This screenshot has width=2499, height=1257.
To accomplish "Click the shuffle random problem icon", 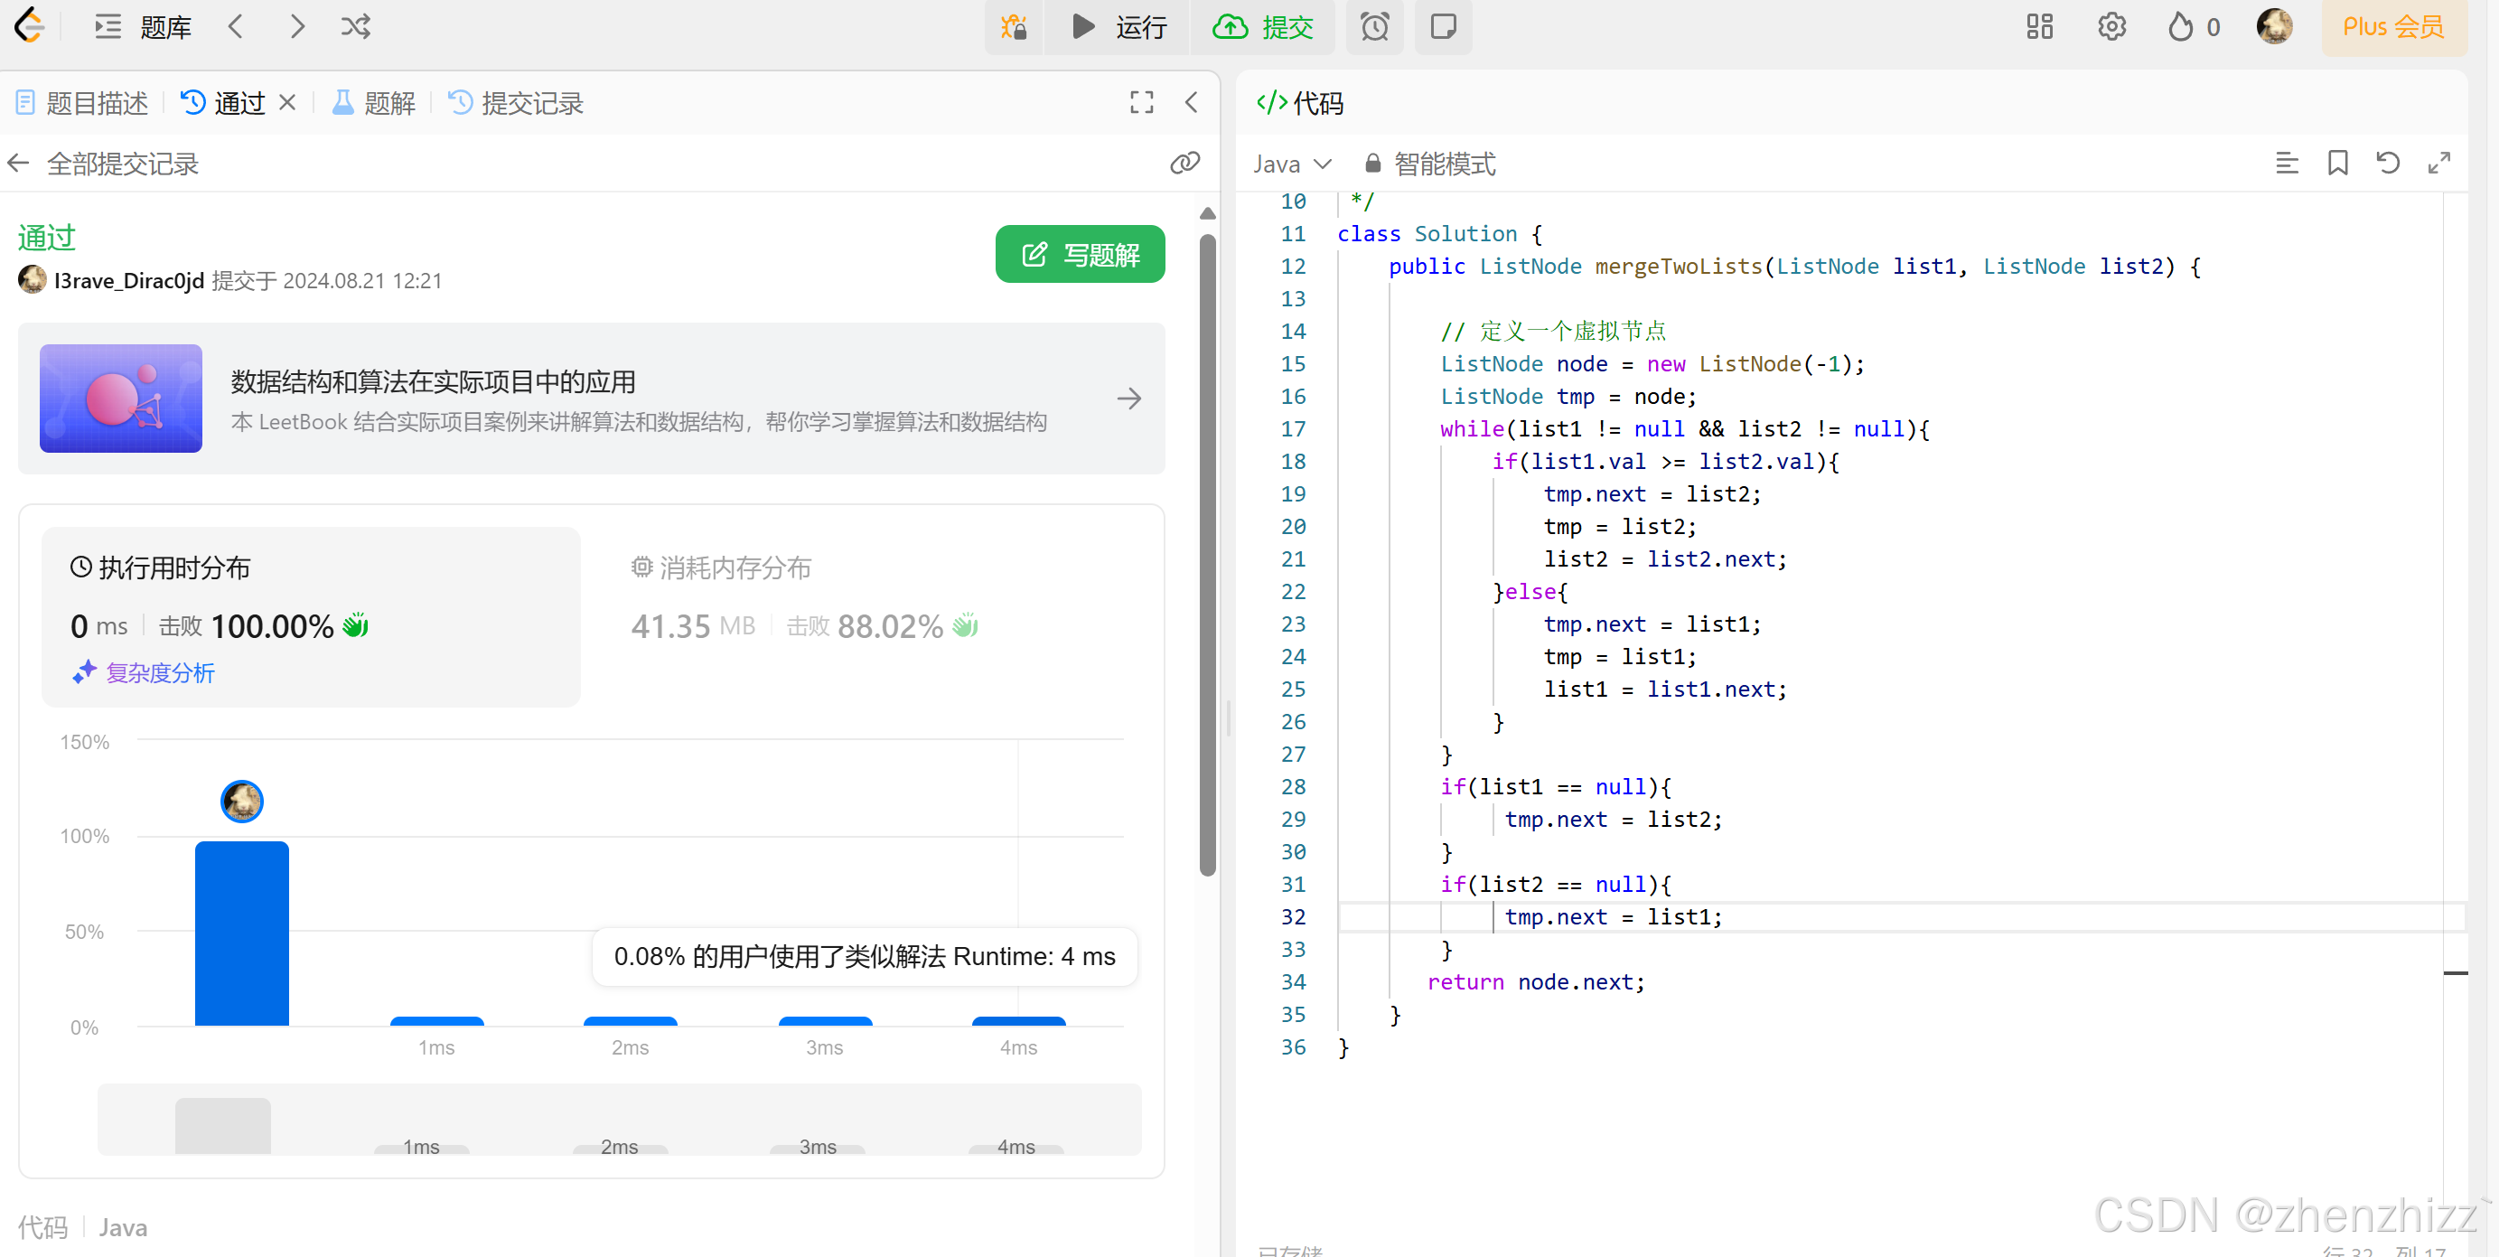I will coord(355,26).
